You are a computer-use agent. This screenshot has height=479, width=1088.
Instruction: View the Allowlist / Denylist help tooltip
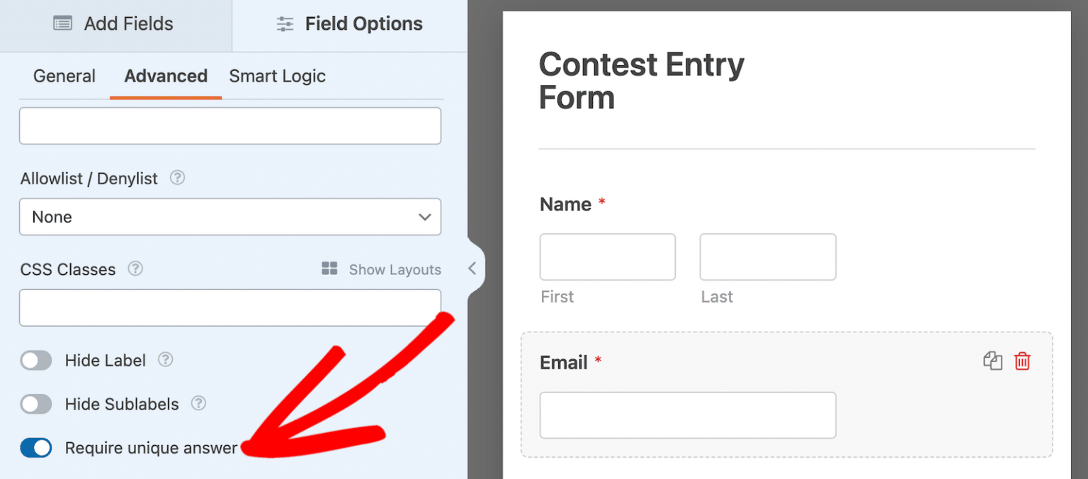177,179
